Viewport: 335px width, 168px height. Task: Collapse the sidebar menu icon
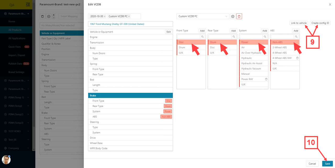28,5
